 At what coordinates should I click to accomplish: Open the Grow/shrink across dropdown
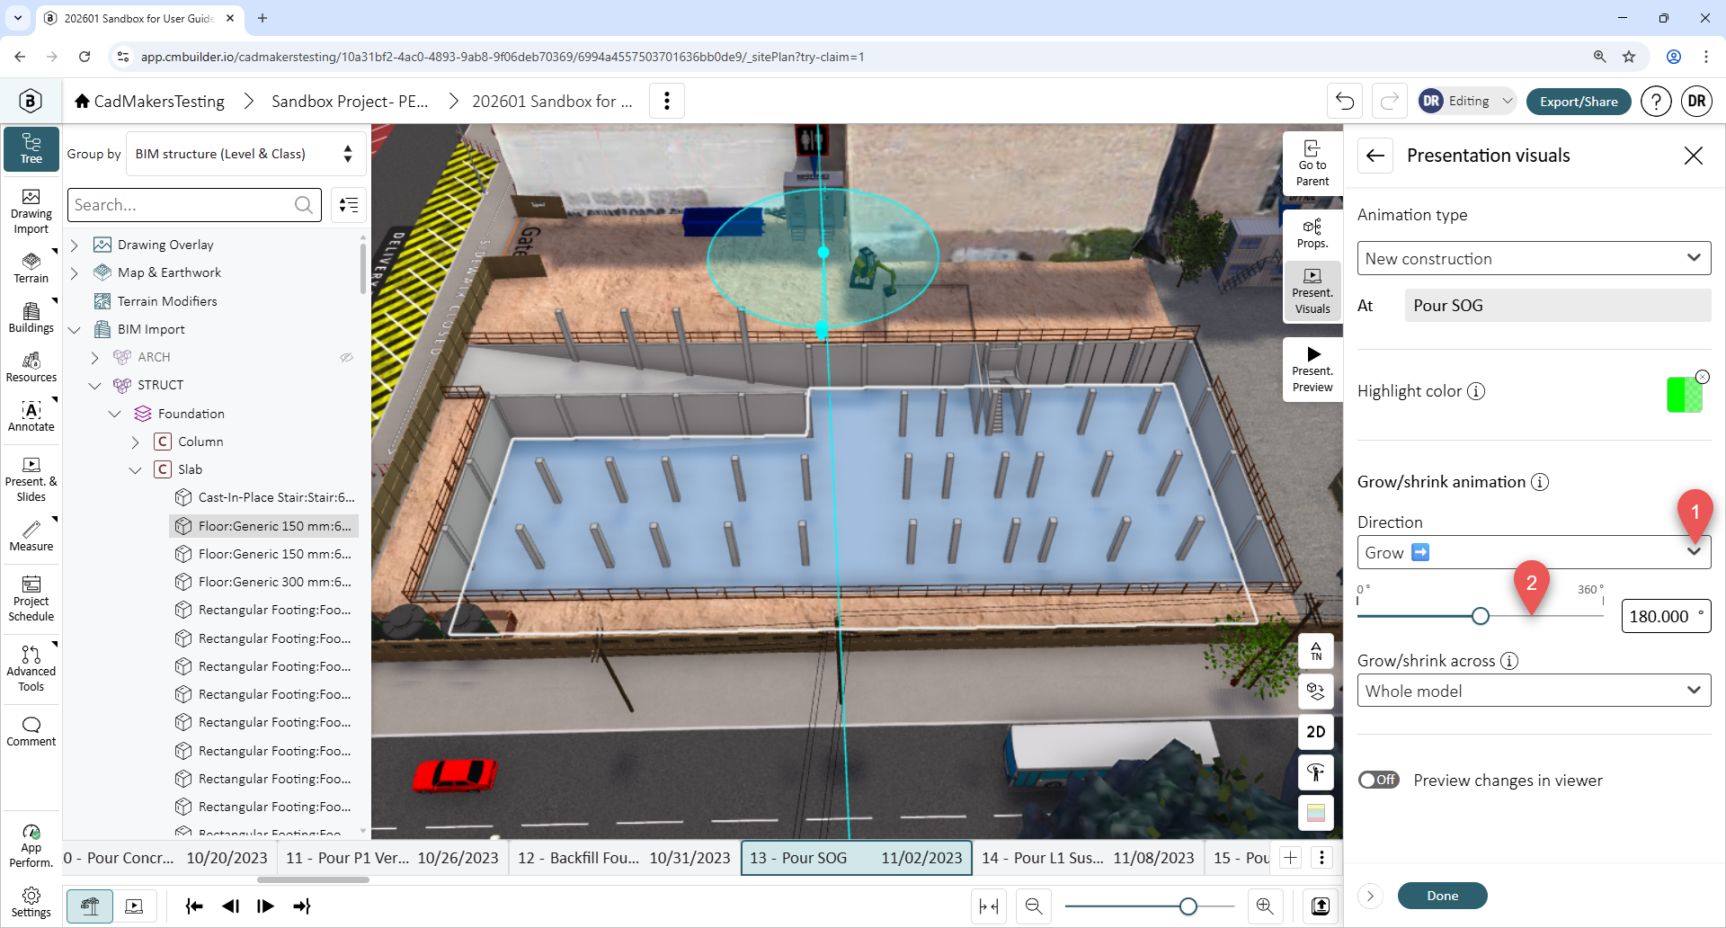tap(1534, 691)
